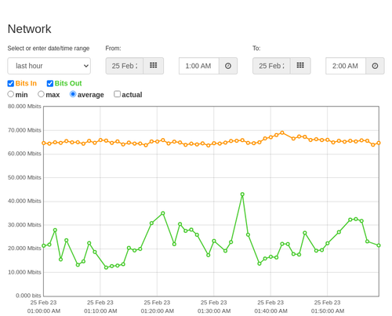
Task: Select the max radio button
Action: coord(41,94)
